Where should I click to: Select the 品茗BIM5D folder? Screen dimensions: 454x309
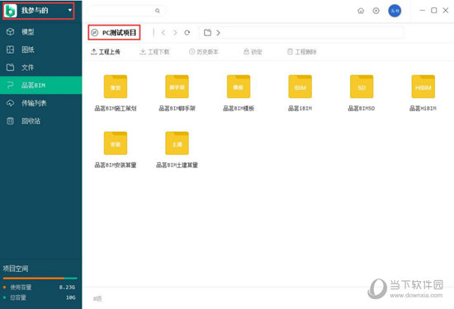[x=362, y=93]
